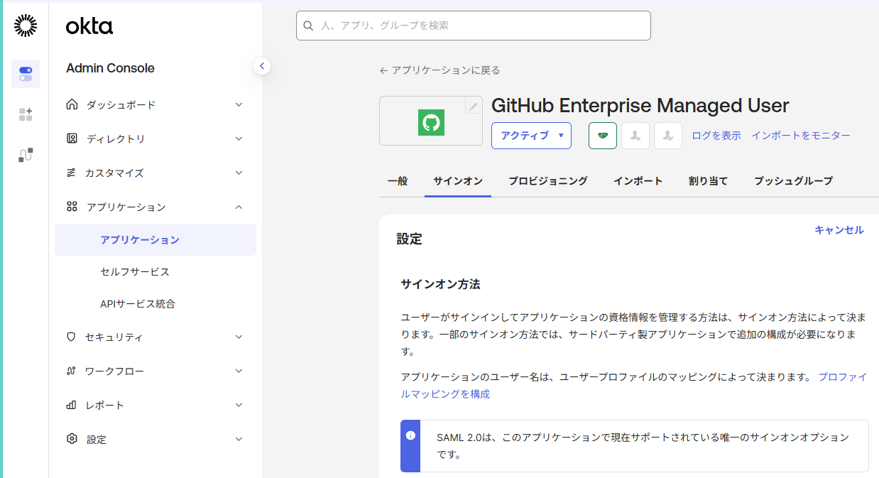
Task: Click the okta wordmark logo
Action: point(89,27)
